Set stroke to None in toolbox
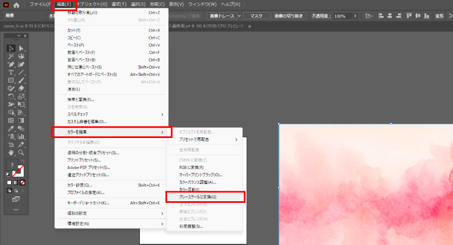Image resolution: width=453 pixels, height=245 pixels. 22,182
